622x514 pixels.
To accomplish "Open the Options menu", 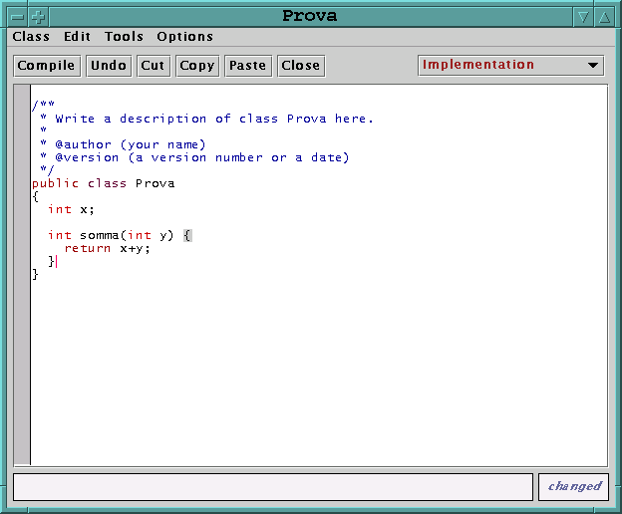I will point(184,37).
